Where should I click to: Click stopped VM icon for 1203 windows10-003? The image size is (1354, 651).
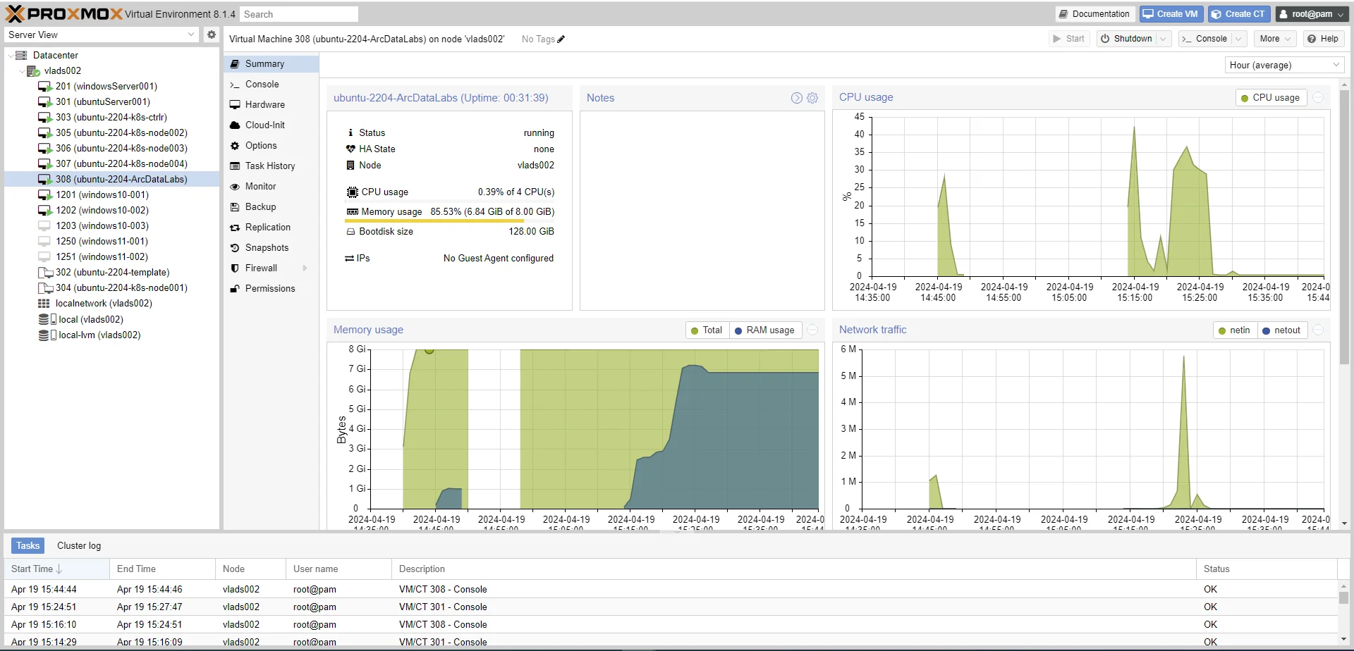(x=44, y=226)
